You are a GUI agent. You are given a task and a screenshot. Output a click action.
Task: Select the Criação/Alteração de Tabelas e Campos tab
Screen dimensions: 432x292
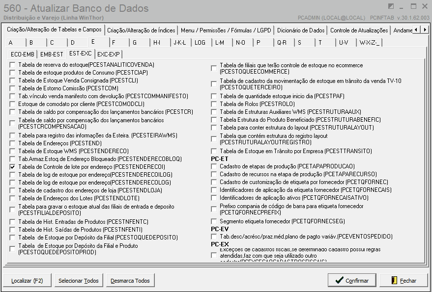(54, 29)
